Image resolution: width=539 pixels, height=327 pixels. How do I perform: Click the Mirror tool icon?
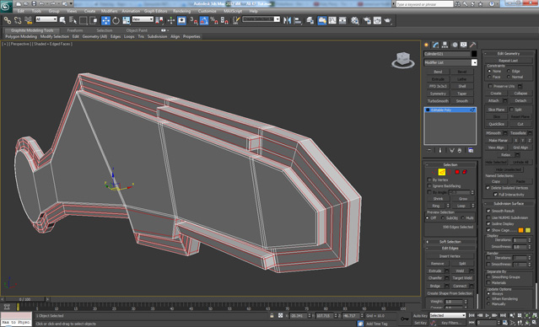(287, 20)
